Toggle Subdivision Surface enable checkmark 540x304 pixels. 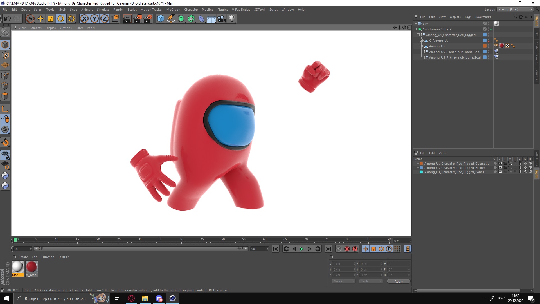tap(491, 29)
